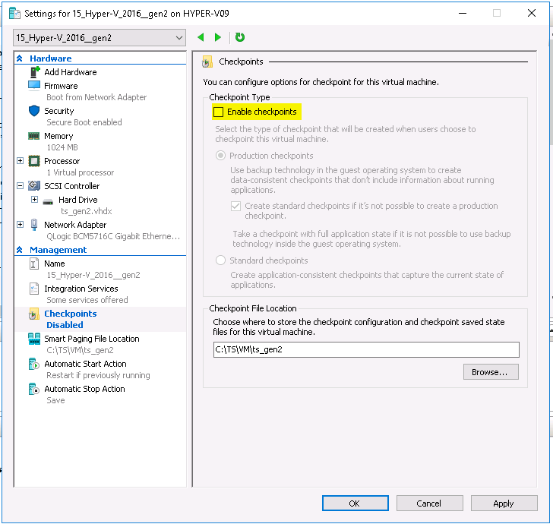
Task: Select the Add Hardware icon
Action: click(33, 72)
